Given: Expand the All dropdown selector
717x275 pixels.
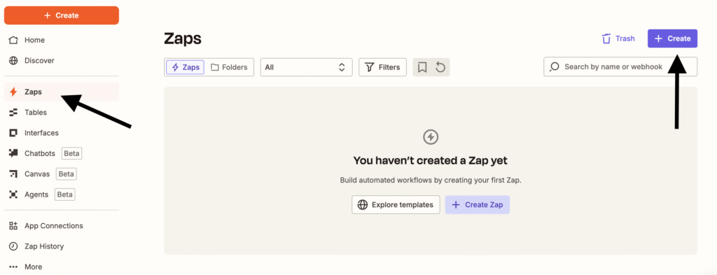Looking at the screenshot, I should pyautogui.click(x=307, y=67).
